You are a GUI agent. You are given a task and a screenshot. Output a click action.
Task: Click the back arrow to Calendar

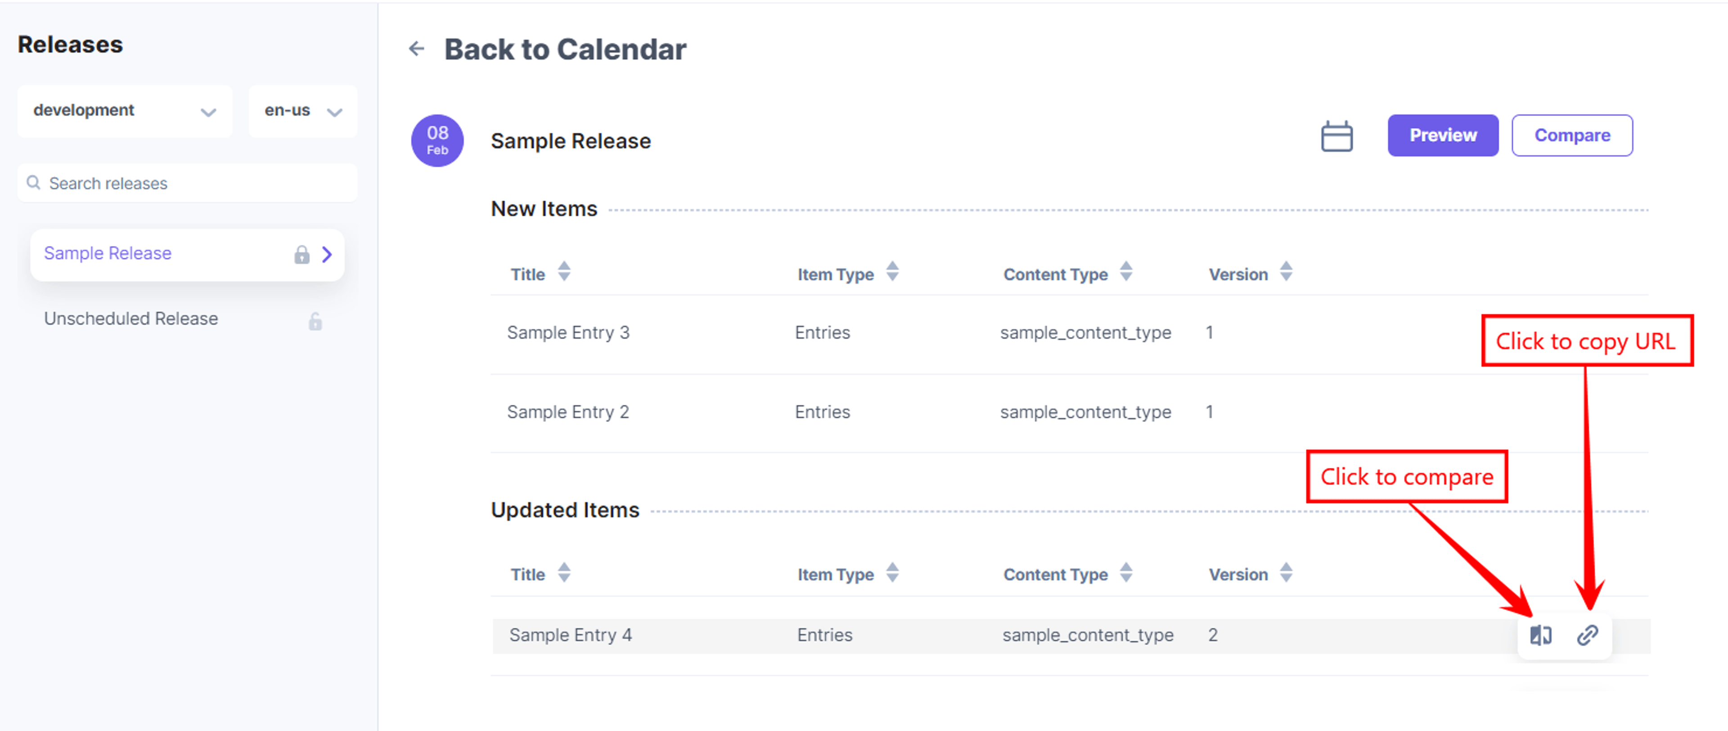tap(417, 48)
